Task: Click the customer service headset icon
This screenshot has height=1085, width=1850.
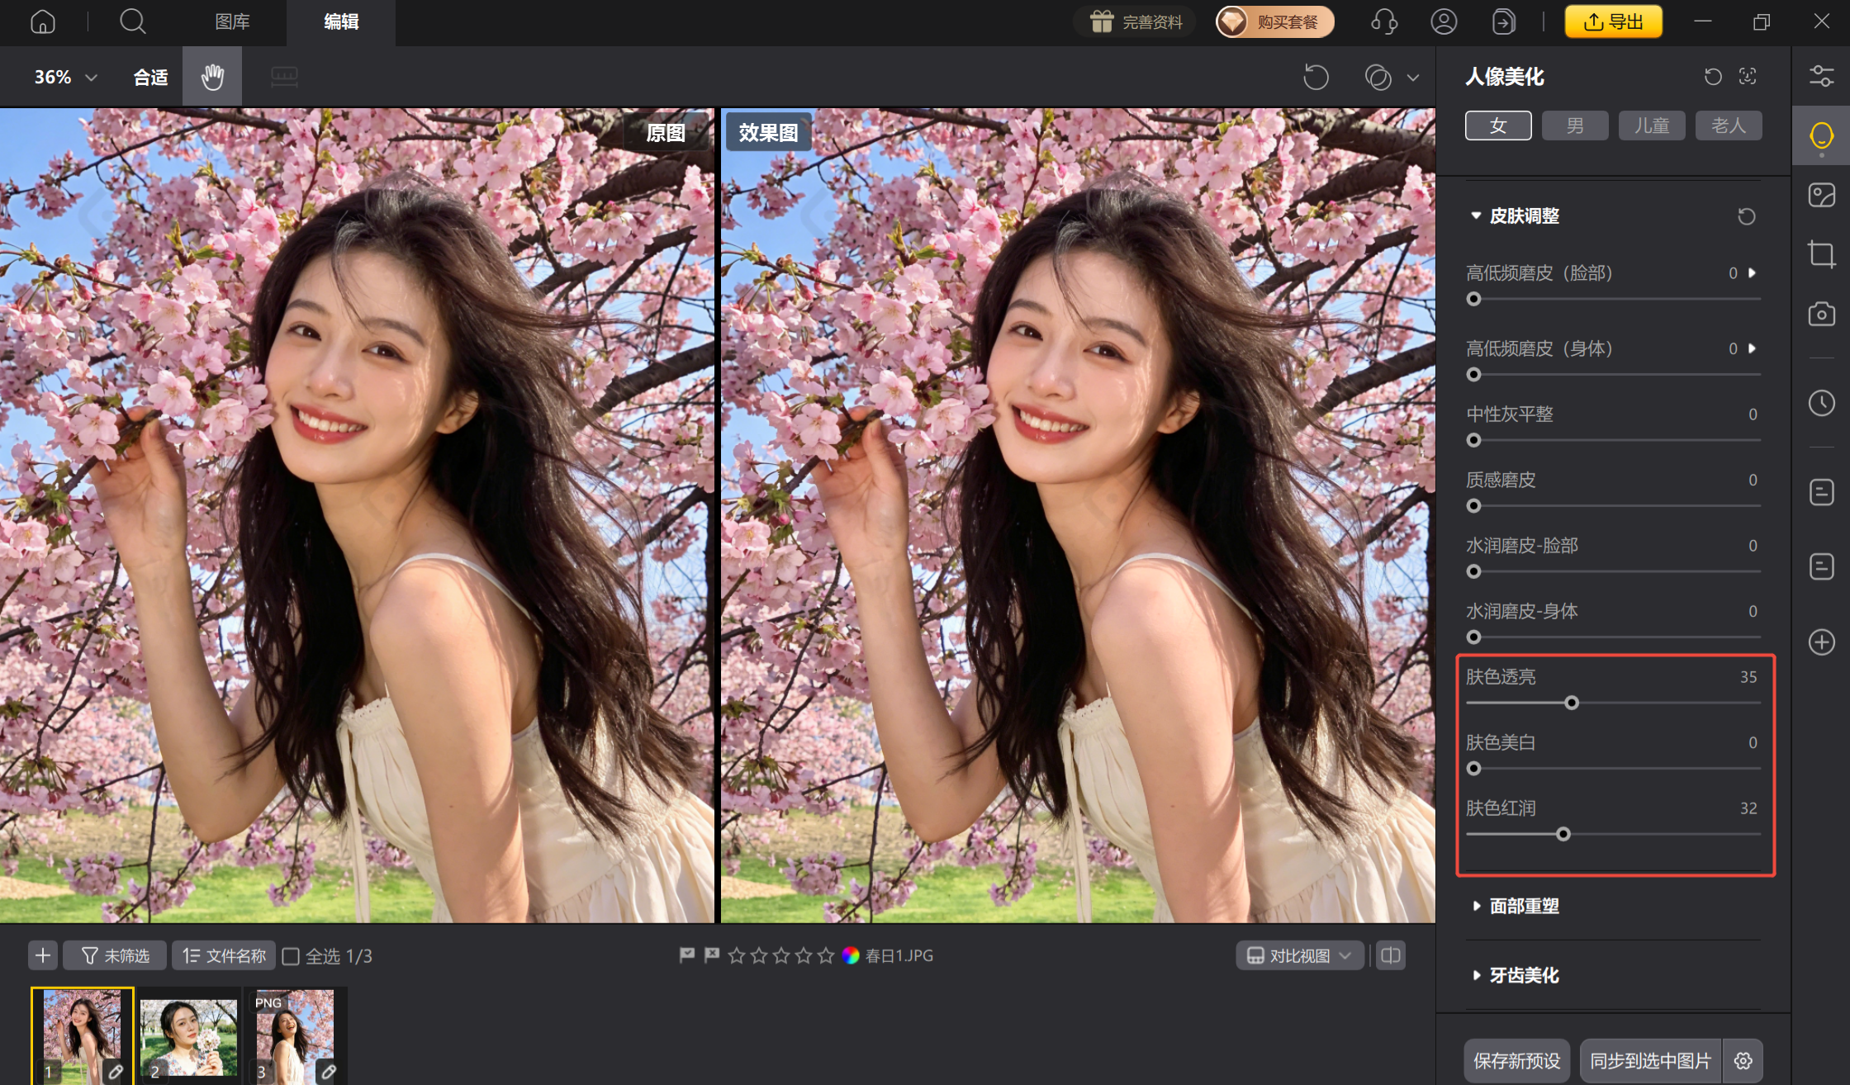Action: (x=1384, y=21)
